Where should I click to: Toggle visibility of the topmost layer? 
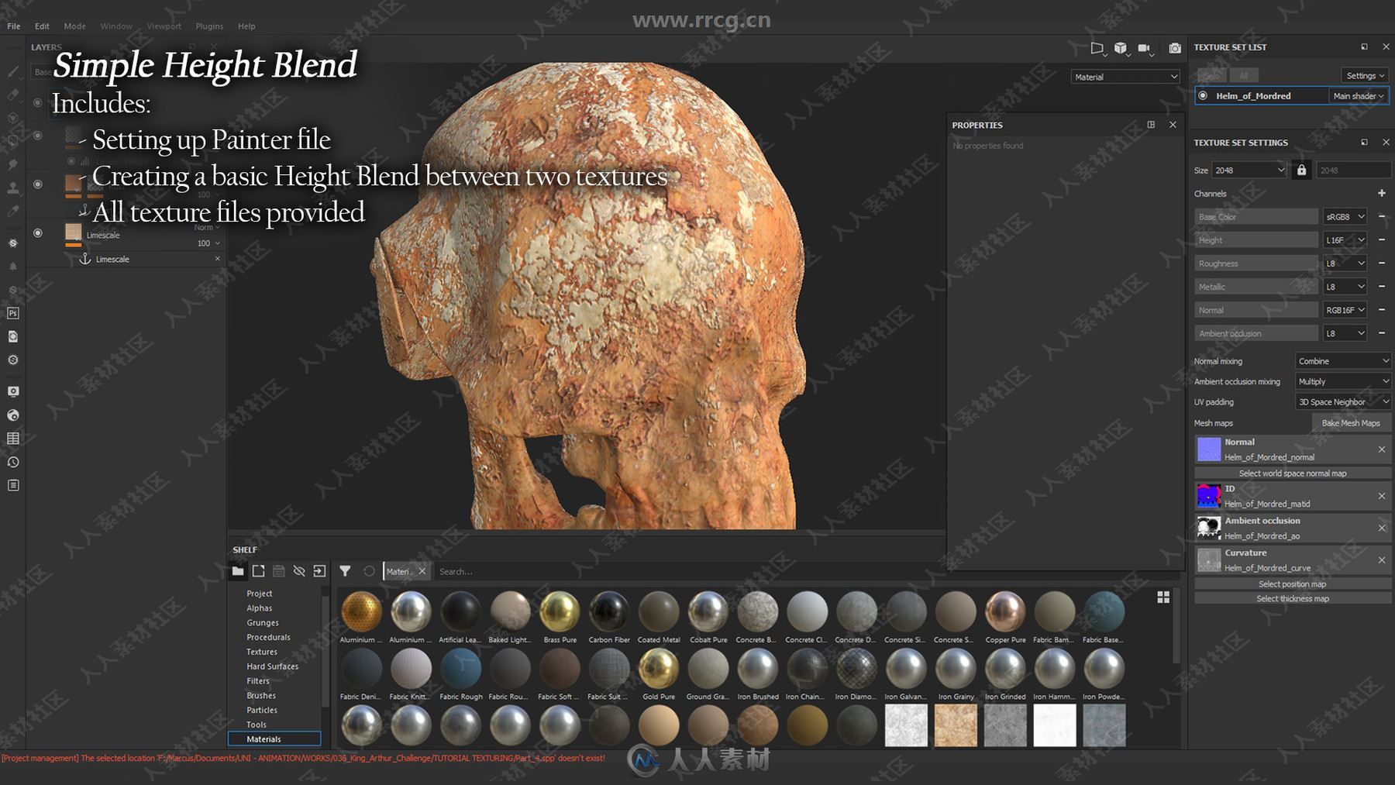pos(37,102)
